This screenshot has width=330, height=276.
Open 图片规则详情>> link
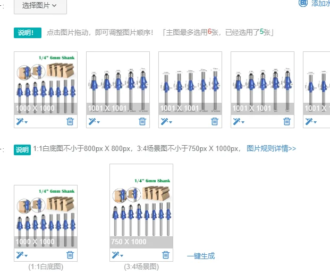tap(272, 148)
